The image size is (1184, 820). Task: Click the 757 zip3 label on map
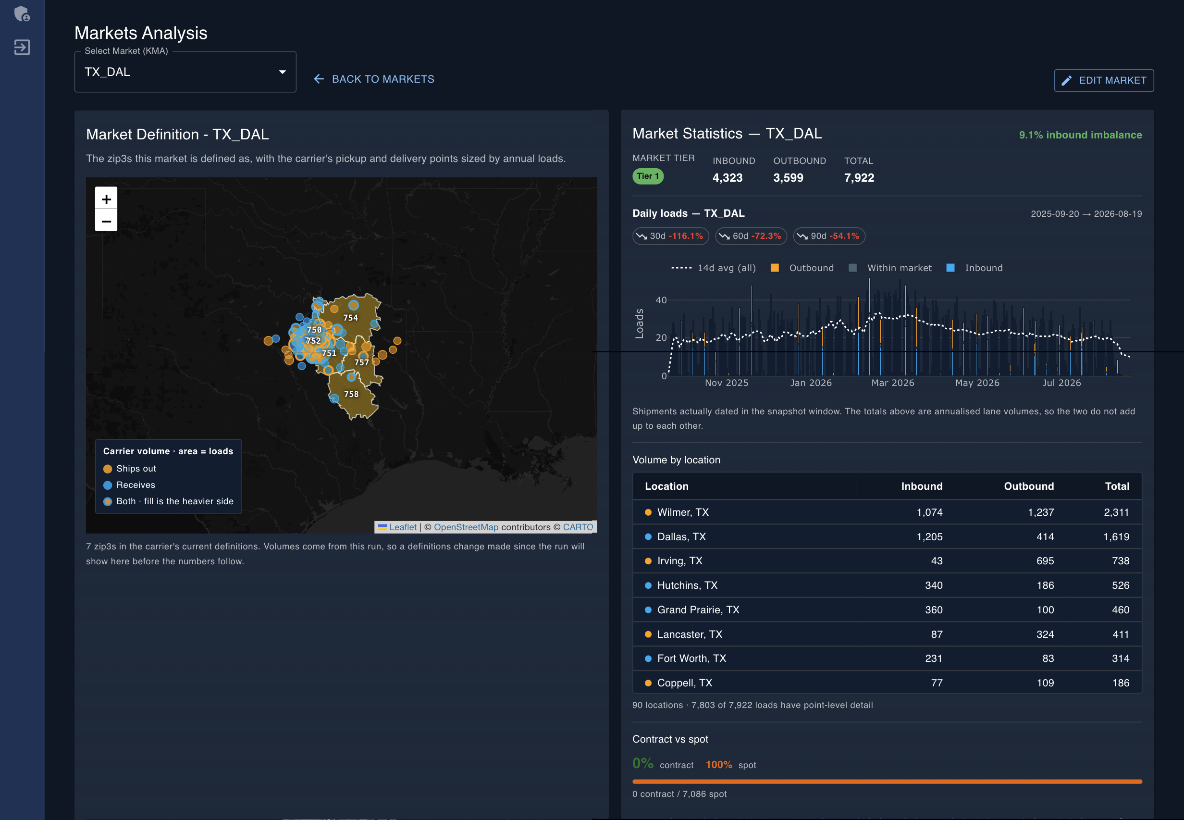pos(362,363)
